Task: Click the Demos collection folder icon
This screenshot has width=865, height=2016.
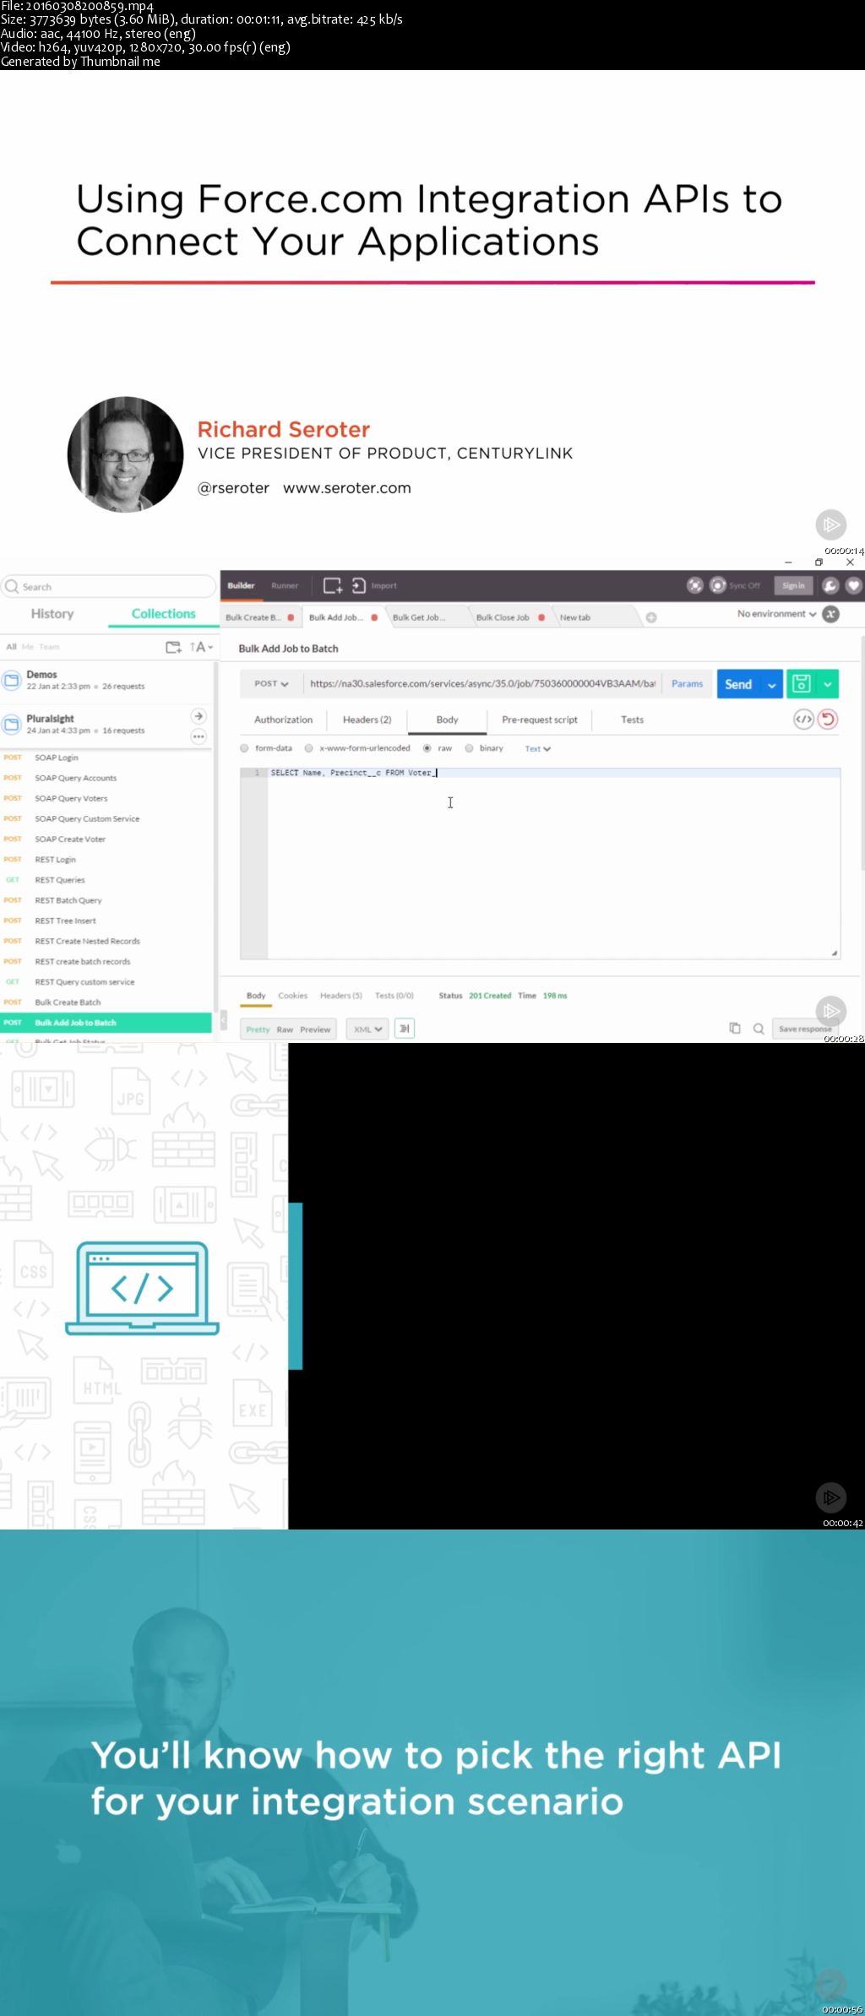Action: tap(12, 680)
